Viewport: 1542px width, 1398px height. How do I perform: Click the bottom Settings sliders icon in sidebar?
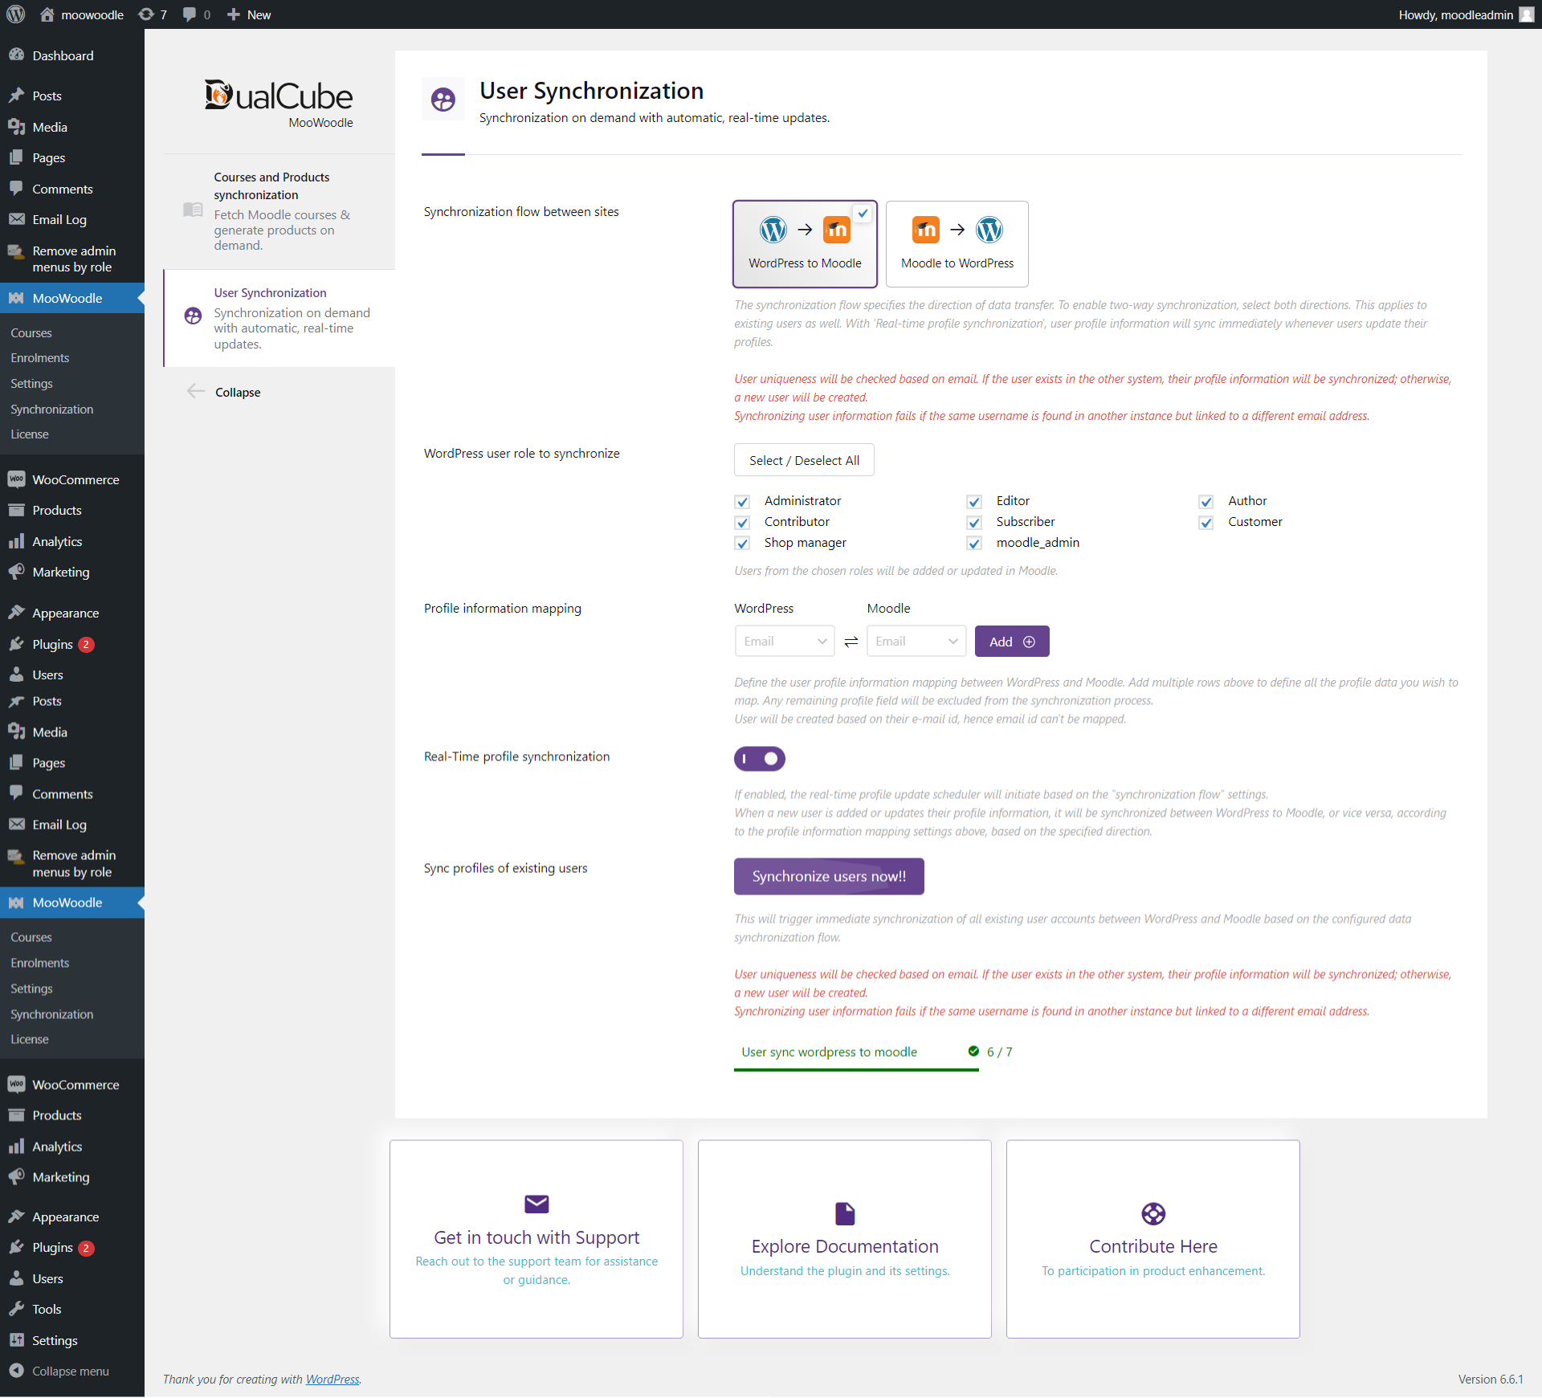coord(17,1340)
